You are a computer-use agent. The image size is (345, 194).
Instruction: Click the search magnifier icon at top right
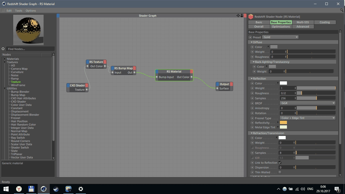point(342,10)
